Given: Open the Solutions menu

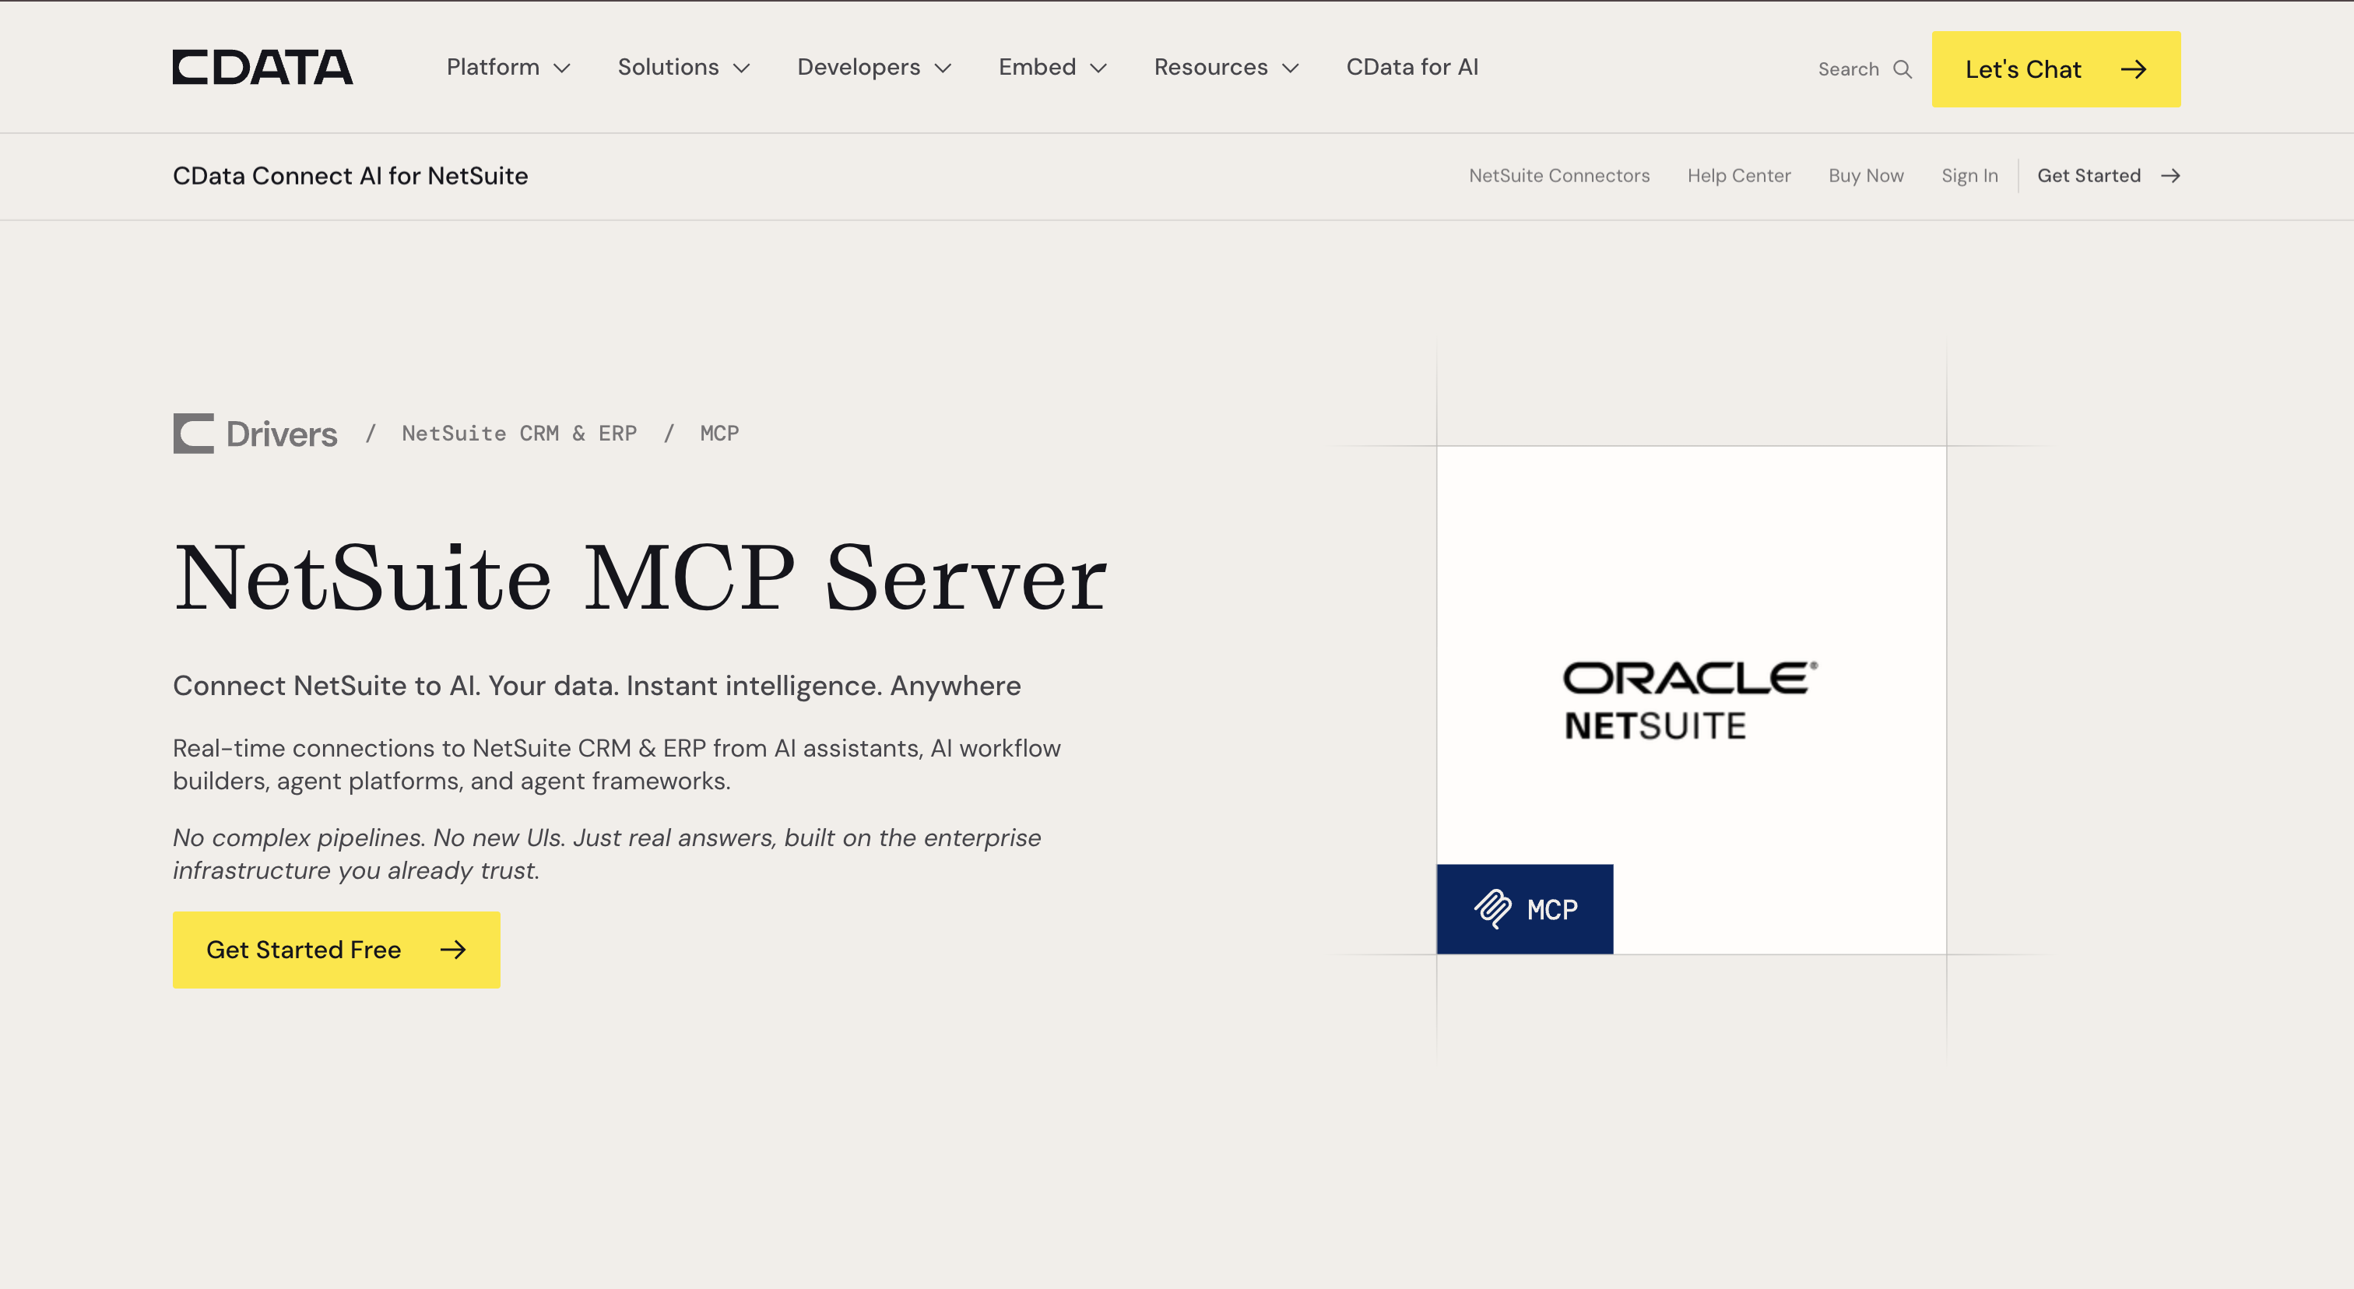Looking at the screenshot, I should pyautogui.click(x=684, y=68).
